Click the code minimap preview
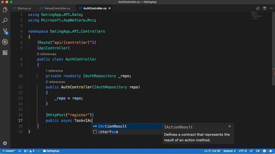 (256, 16)
